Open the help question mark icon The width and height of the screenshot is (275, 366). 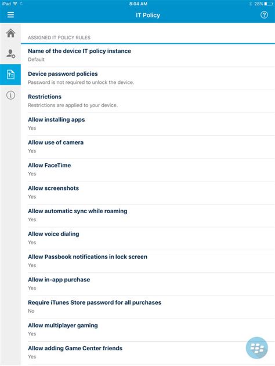click(x=264, y=15)
